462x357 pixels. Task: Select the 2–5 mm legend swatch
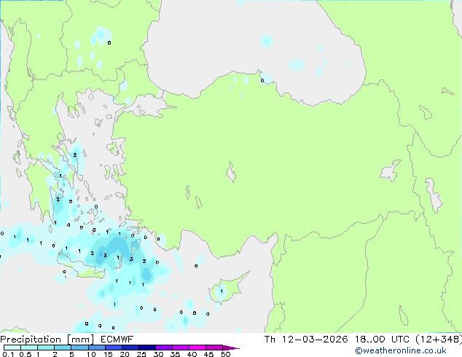tap(63, 348)
